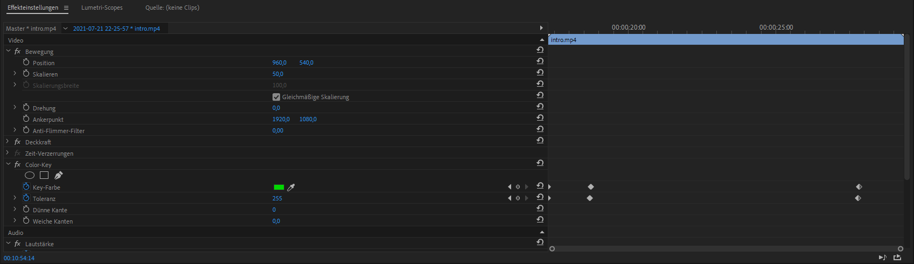Collapse the Color-Key effect section

(x=8, y=164)
